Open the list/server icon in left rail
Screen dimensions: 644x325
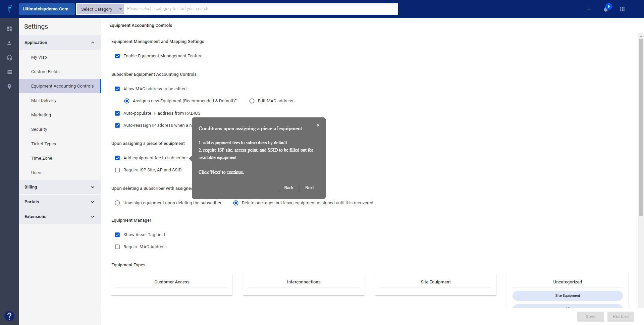[9, 72]
